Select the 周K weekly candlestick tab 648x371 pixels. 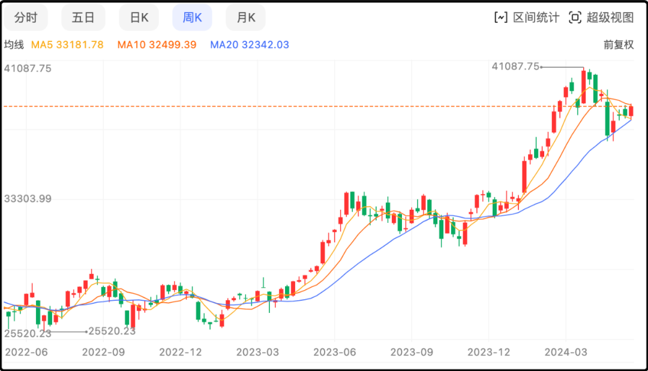pos(192,17)
